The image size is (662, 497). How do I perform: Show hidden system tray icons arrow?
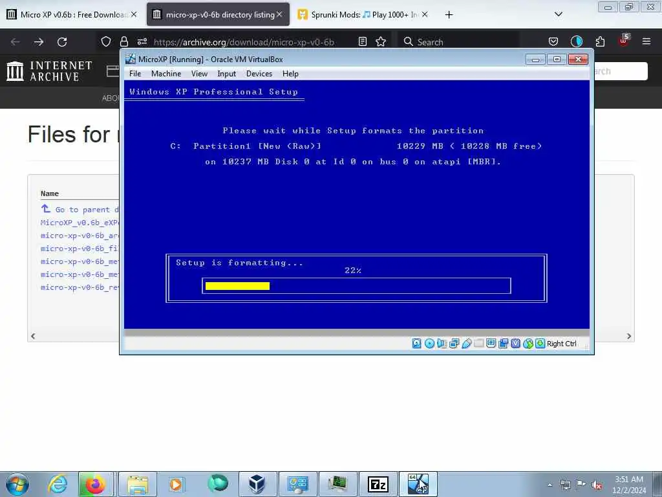point(550,485)
